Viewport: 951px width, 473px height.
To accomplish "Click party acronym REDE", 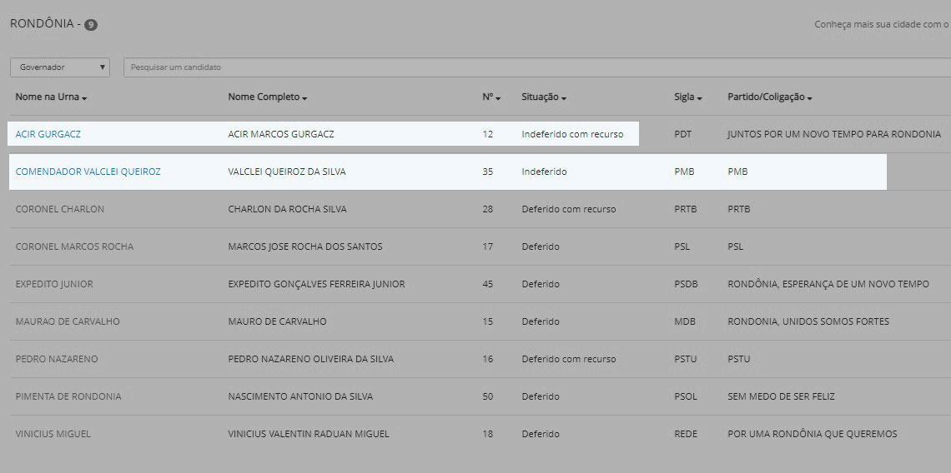I will point(686,434).
